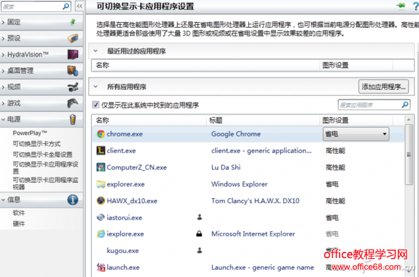Expand the 预设 sidebar category

tap(3, 39)
